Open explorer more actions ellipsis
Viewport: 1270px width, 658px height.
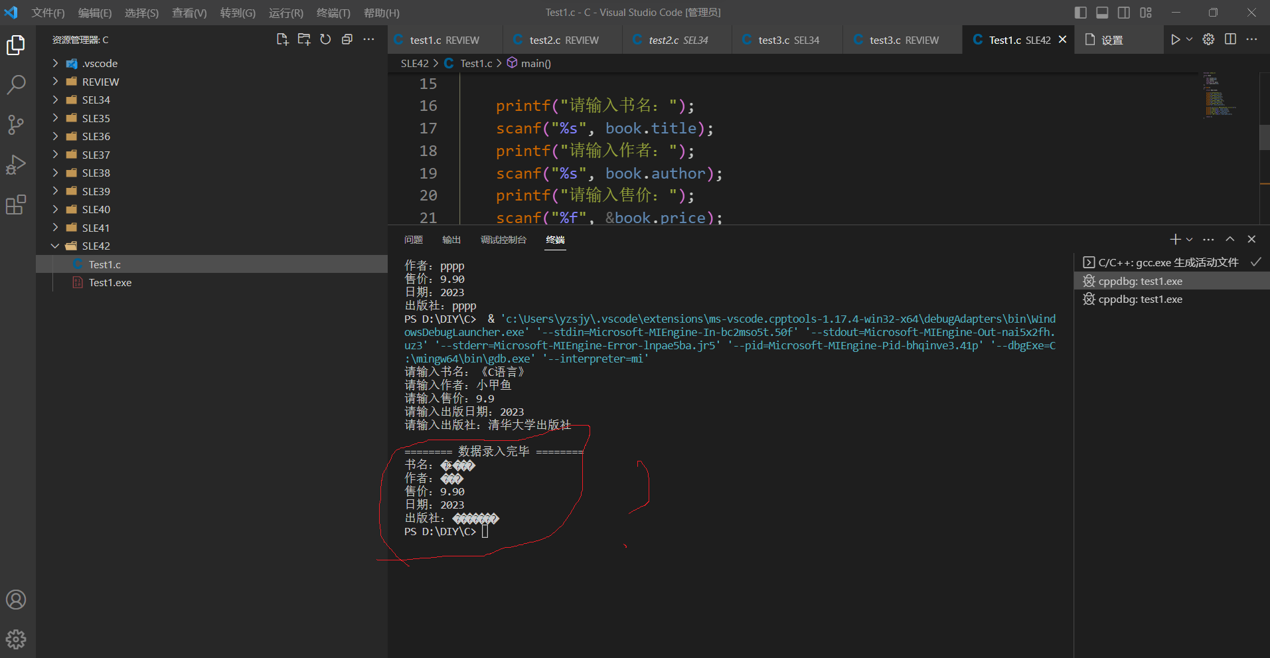pos(368,40)
